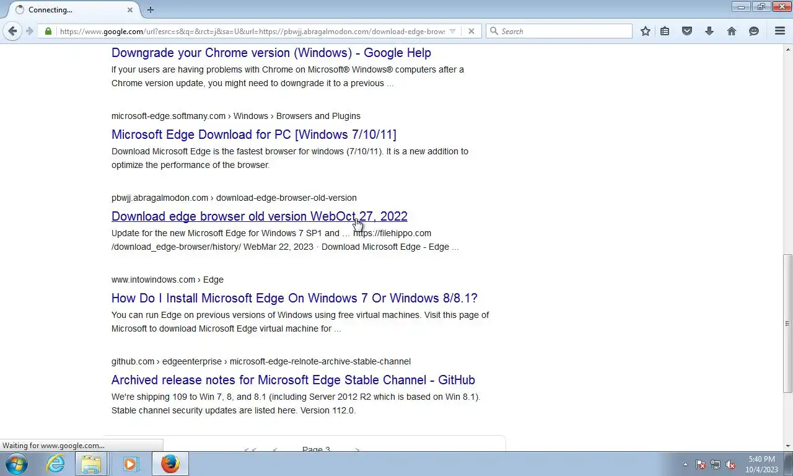Open the Firefox hamburger menu

780,31
